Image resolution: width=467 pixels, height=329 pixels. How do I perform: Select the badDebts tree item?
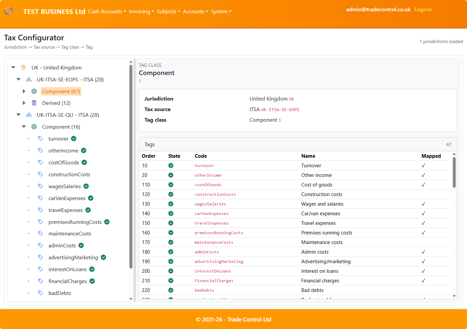pos(60,293)
